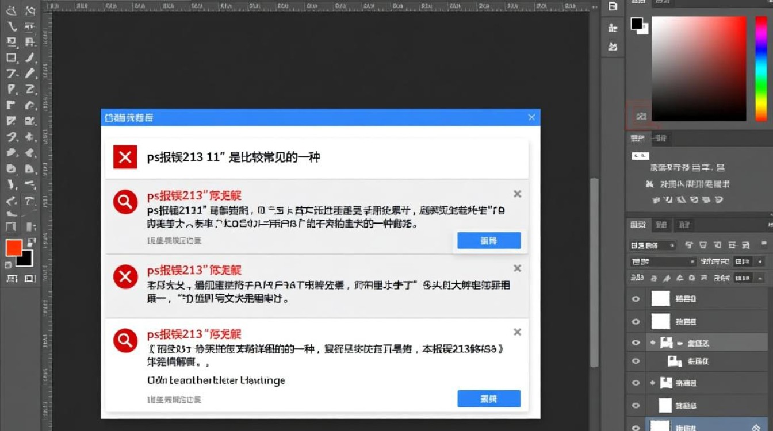773x431 pixels.
Task: Toggle visibility of the topmost layer
Action: click(636, 299)
